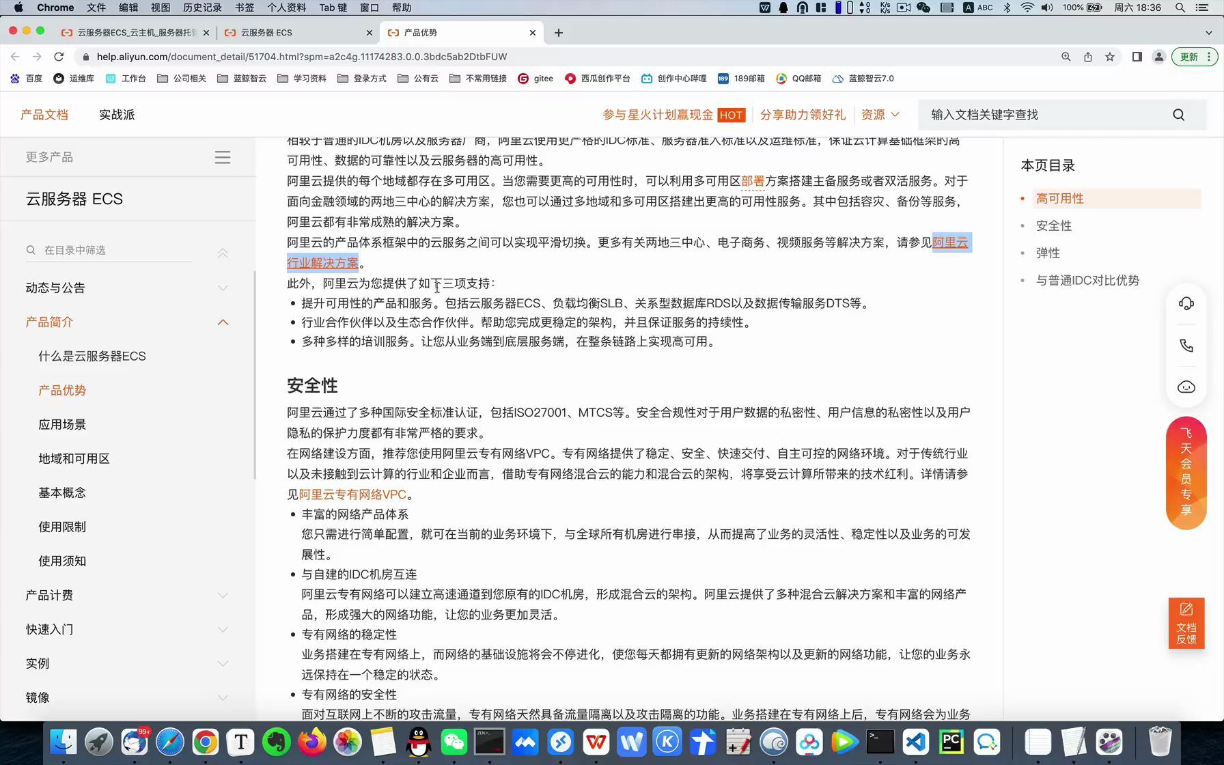Open the 189邮箱 bookmark
1224x765 pixels.
(741, 79)
